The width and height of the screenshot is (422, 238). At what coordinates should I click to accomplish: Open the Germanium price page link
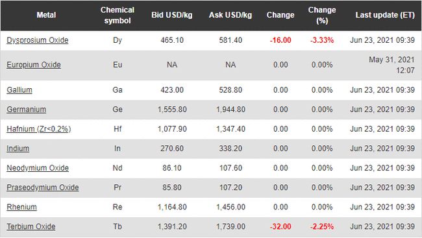coord(27,110)
